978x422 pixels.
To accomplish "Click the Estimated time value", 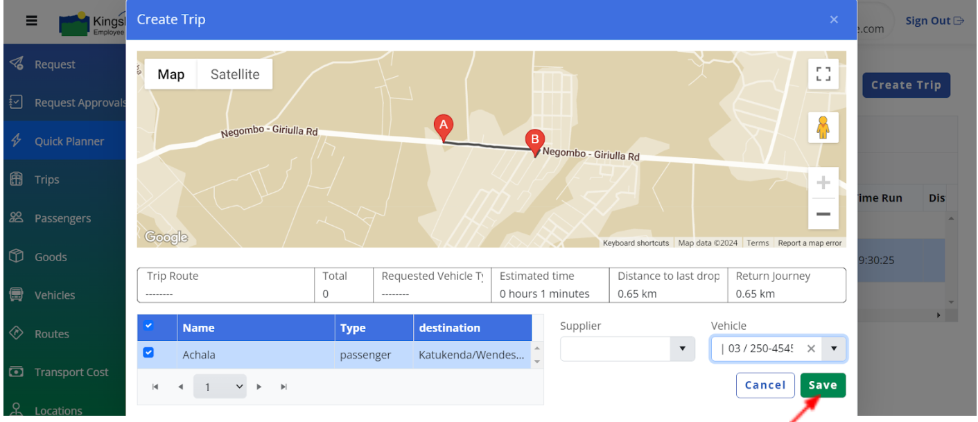I will pyautogui.click(x=544, y=294).
